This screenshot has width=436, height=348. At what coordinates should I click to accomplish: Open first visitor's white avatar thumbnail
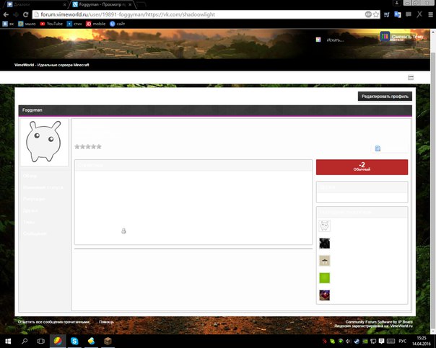tap(325, 226)
